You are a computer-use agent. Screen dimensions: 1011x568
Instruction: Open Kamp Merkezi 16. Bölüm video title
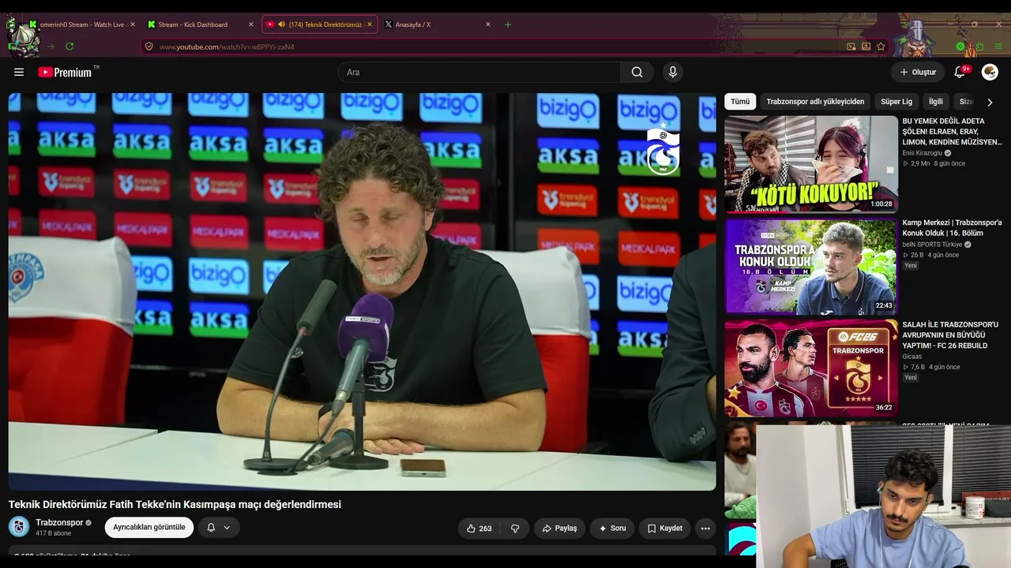tap(952, 228)
